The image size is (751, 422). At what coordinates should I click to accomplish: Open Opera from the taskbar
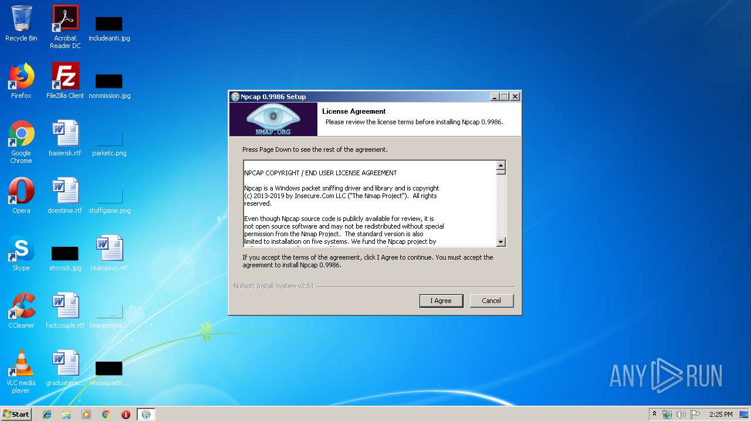point(126,414)
